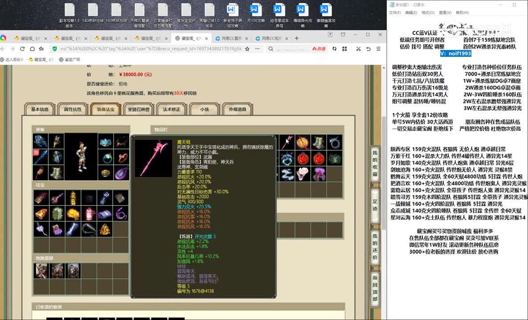Click the browser skin shirt icon

click(343, 35)
